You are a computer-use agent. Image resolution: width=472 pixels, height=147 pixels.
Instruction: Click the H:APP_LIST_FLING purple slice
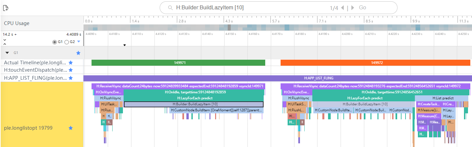coord(278,78)
